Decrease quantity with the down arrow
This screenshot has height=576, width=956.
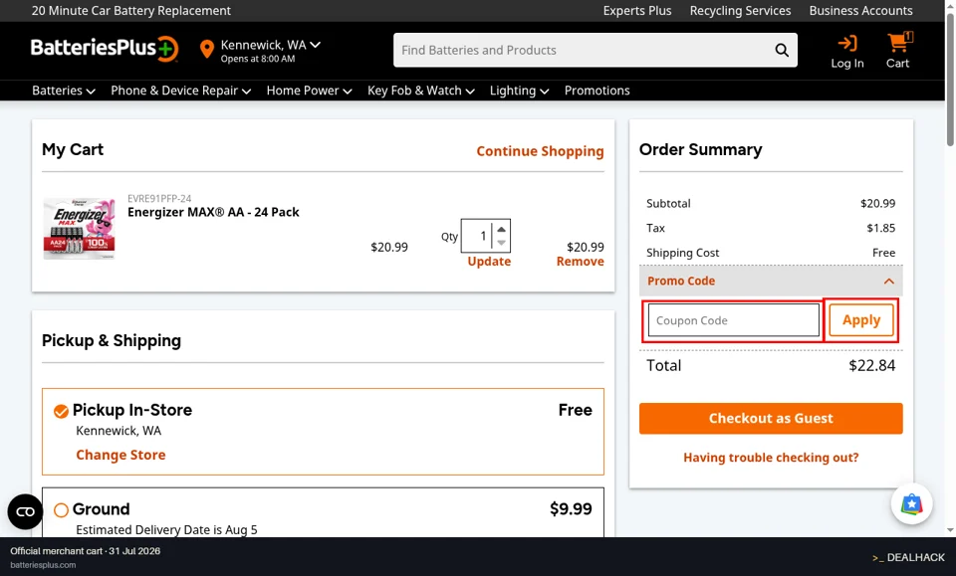[501, 243]
